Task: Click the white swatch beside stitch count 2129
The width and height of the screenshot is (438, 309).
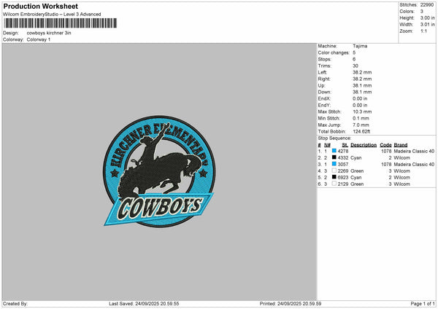Action: [334, 184]
